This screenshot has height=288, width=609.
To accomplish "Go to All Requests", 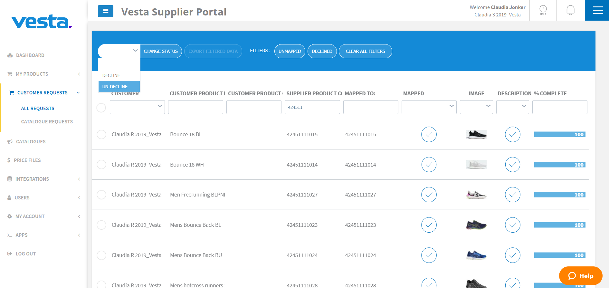I will pos(38,109).
